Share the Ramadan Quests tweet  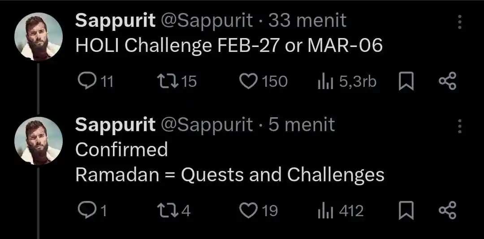coord(447,210)
